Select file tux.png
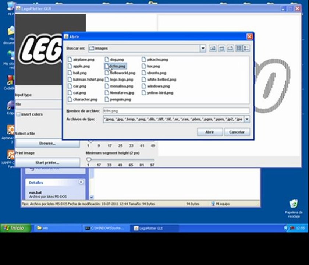Viewport: 309px width, 265px height. [151, 66]
